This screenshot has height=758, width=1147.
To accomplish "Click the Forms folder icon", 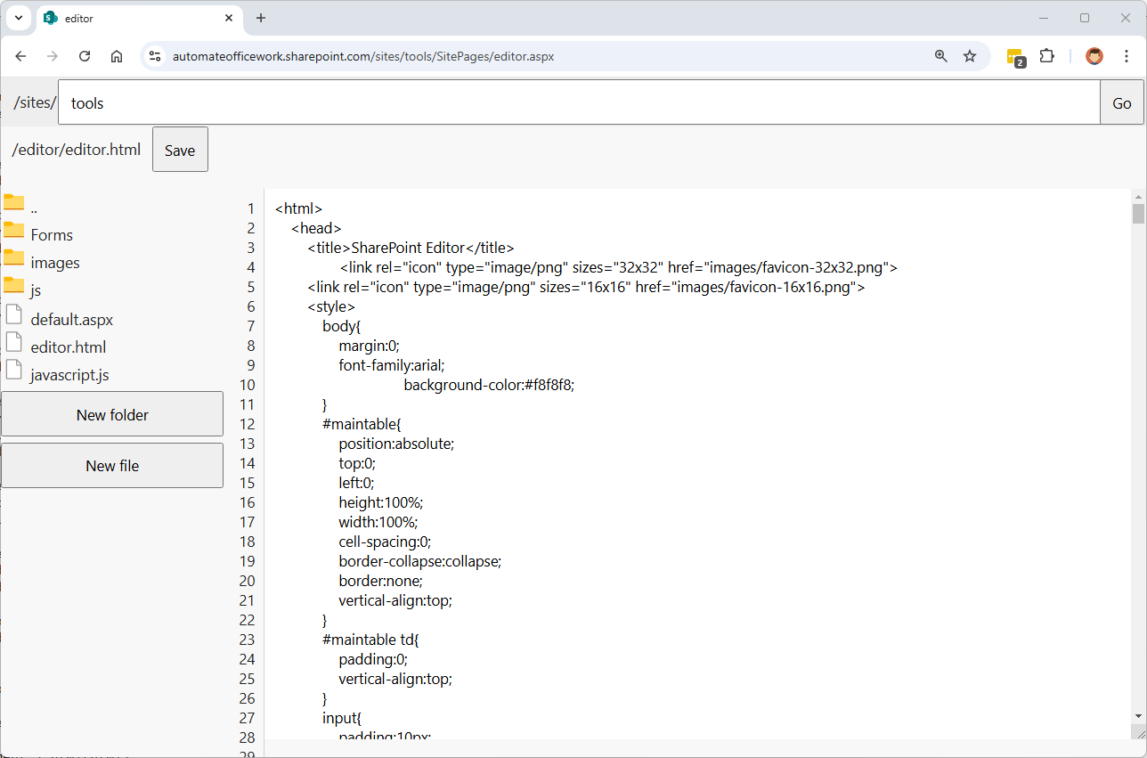I will pyautogui.click(x=13, y=230).
